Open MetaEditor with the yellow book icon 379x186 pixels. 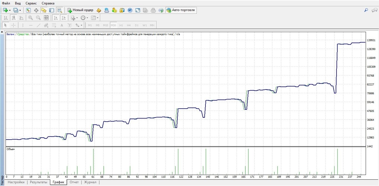point(99,10)
